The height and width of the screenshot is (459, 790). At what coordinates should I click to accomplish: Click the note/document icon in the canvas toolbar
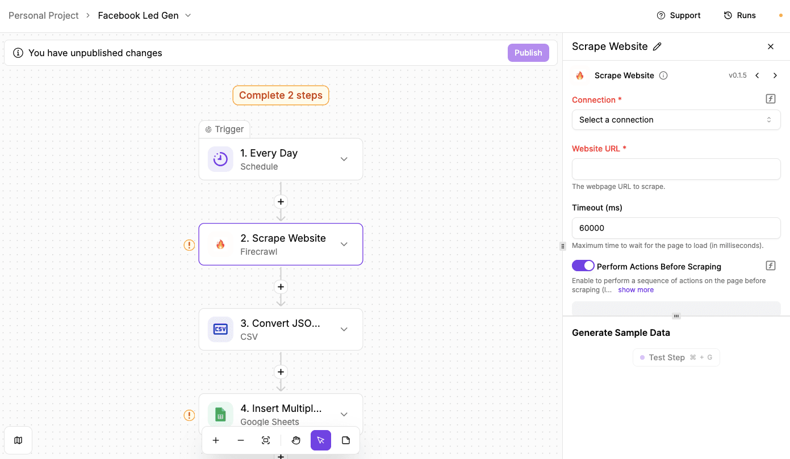(x=346, y=440)
